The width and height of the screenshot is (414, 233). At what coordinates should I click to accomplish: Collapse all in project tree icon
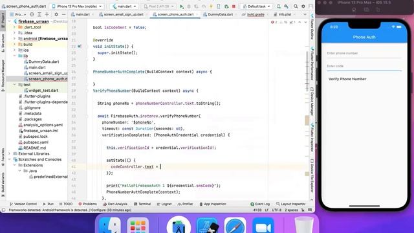pyautogui.click(x=47, y=14)
